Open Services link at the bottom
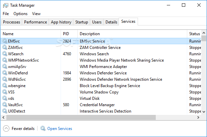This screenshot has width=207, height=137. tap(60, 129)
